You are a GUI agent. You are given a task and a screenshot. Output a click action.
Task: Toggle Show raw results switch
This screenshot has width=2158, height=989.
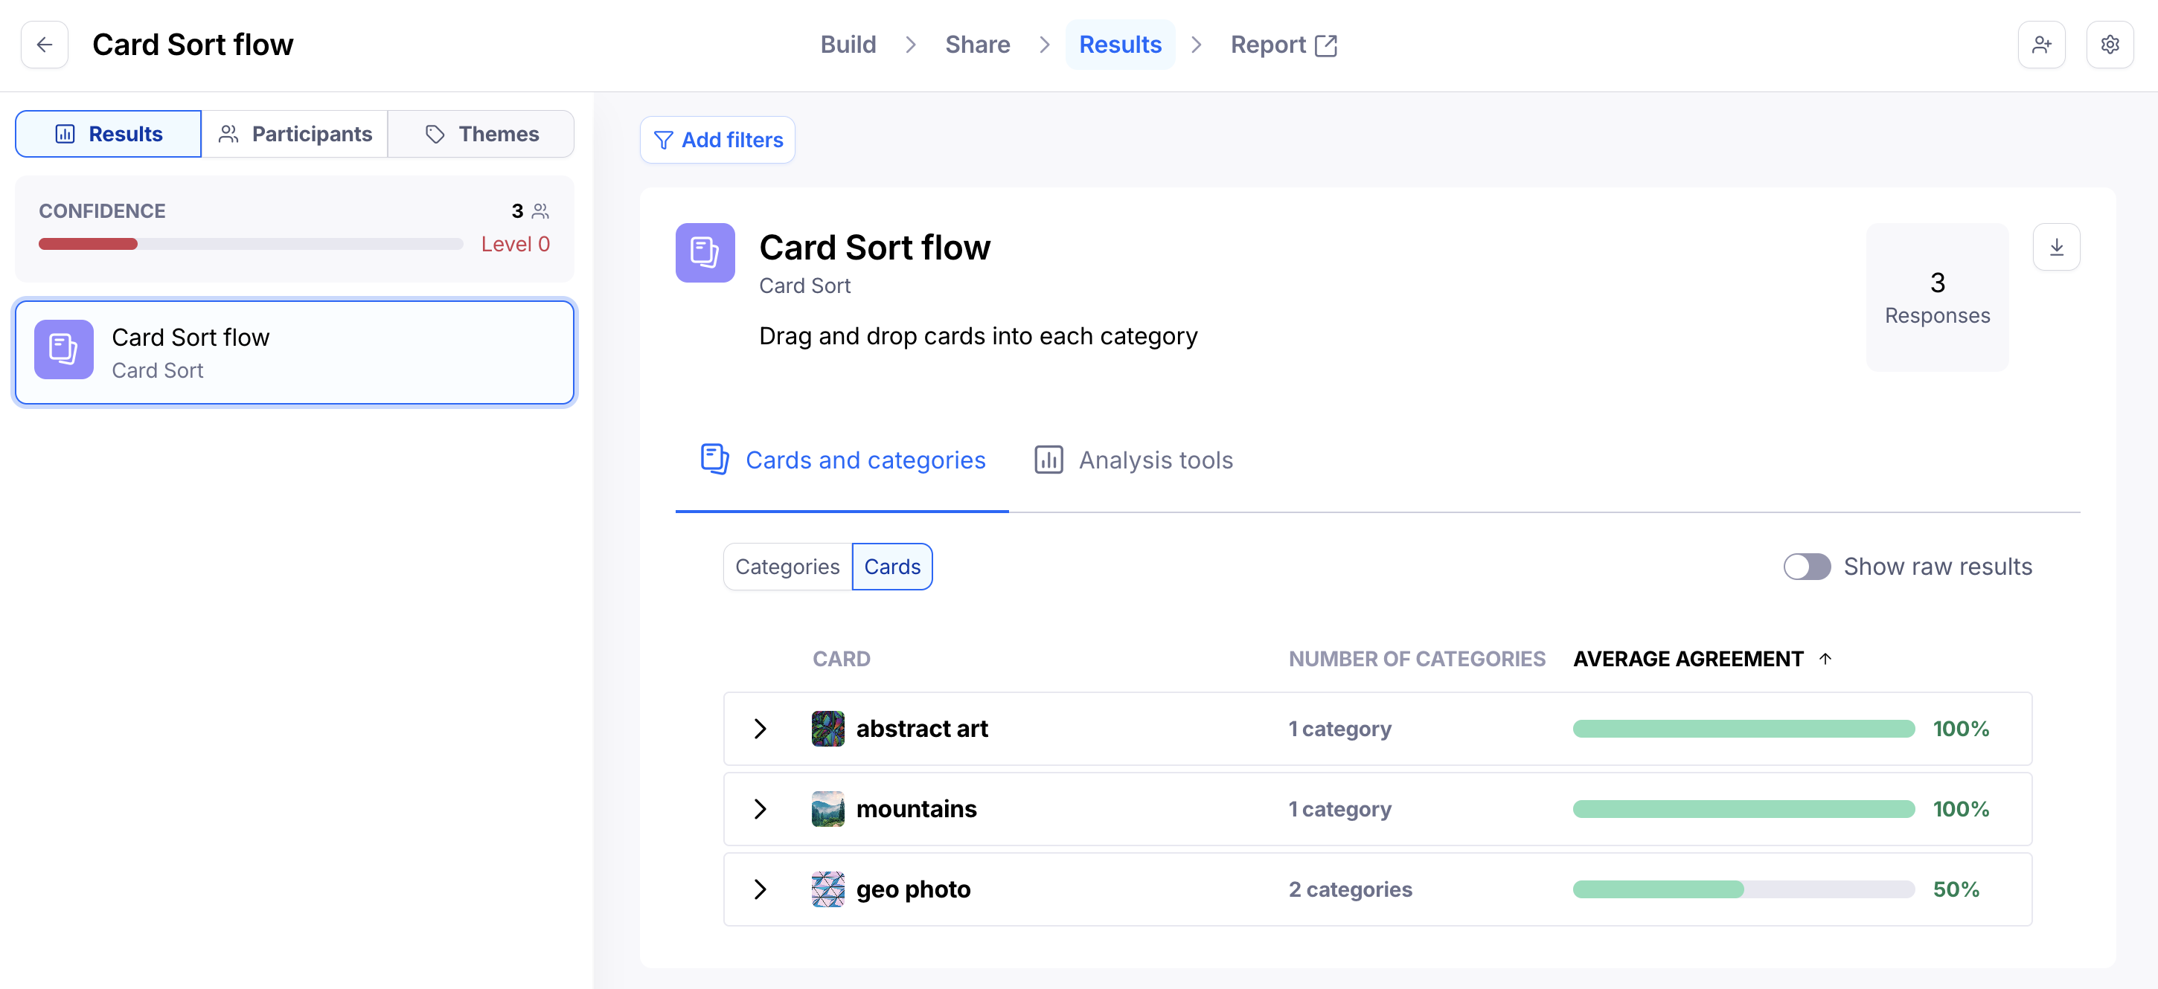coord(1806,567)
